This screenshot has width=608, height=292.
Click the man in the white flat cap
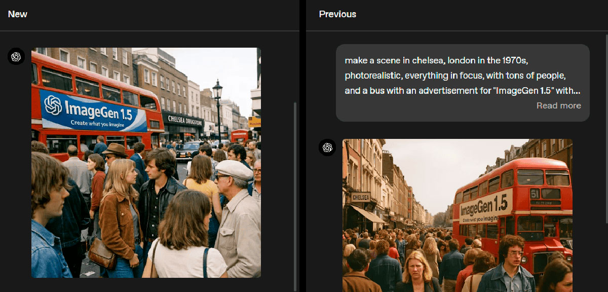235,172
